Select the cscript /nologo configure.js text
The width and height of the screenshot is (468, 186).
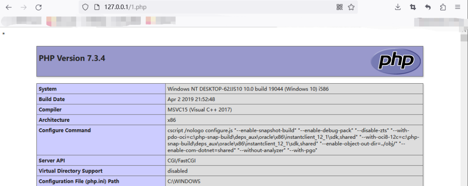[x=200, y=131]
